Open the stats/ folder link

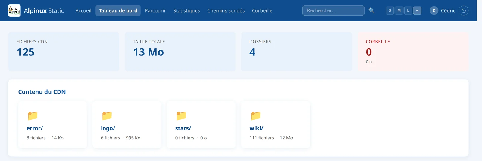pos(183,128)
